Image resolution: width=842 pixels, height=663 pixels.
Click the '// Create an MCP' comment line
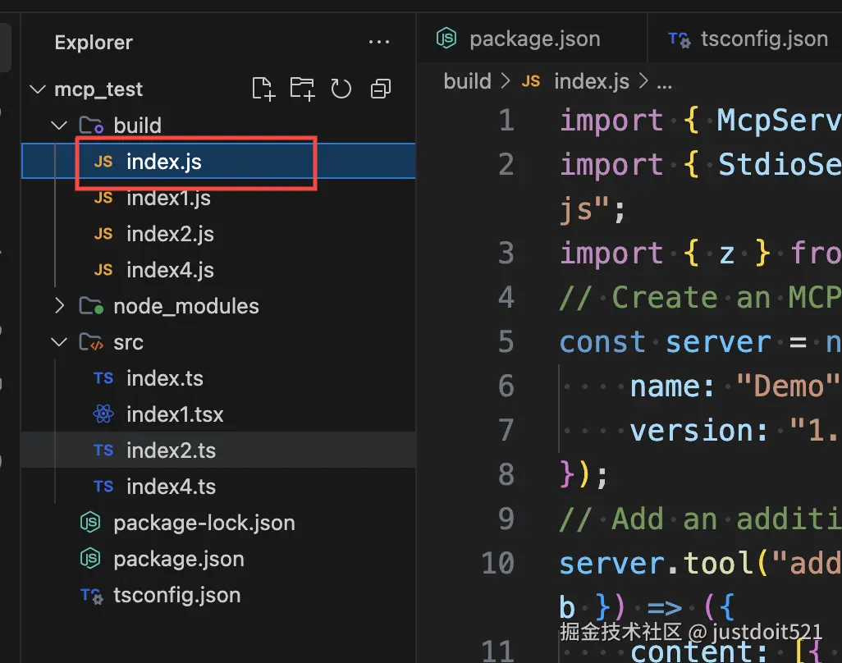[700, 297]
